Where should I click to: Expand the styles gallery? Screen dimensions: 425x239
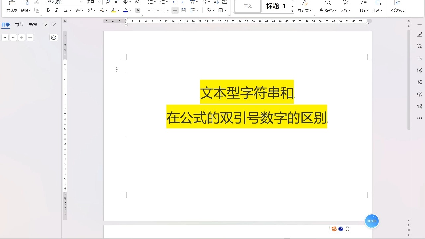click(292, 11)
